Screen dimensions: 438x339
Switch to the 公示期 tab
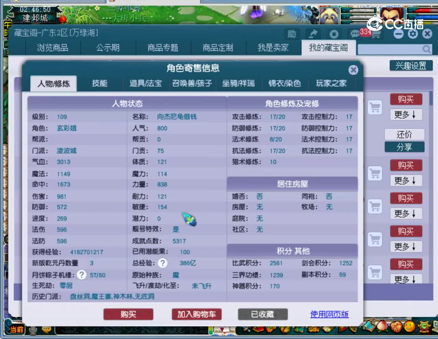[108, 48]
